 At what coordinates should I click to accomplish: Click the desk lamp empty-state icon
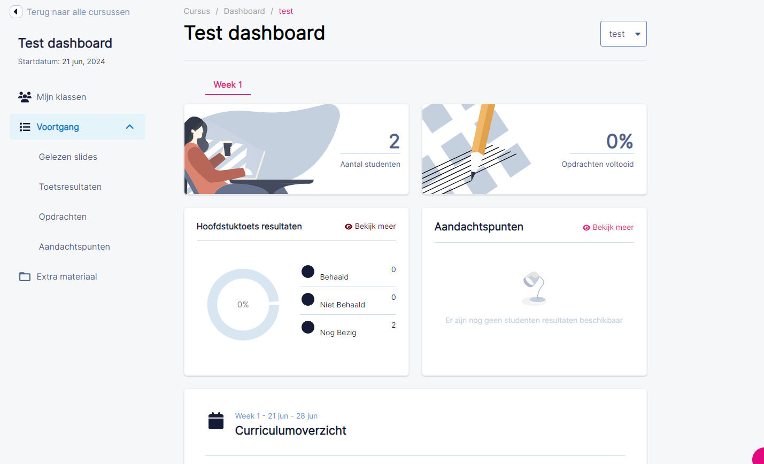[534, 288]
